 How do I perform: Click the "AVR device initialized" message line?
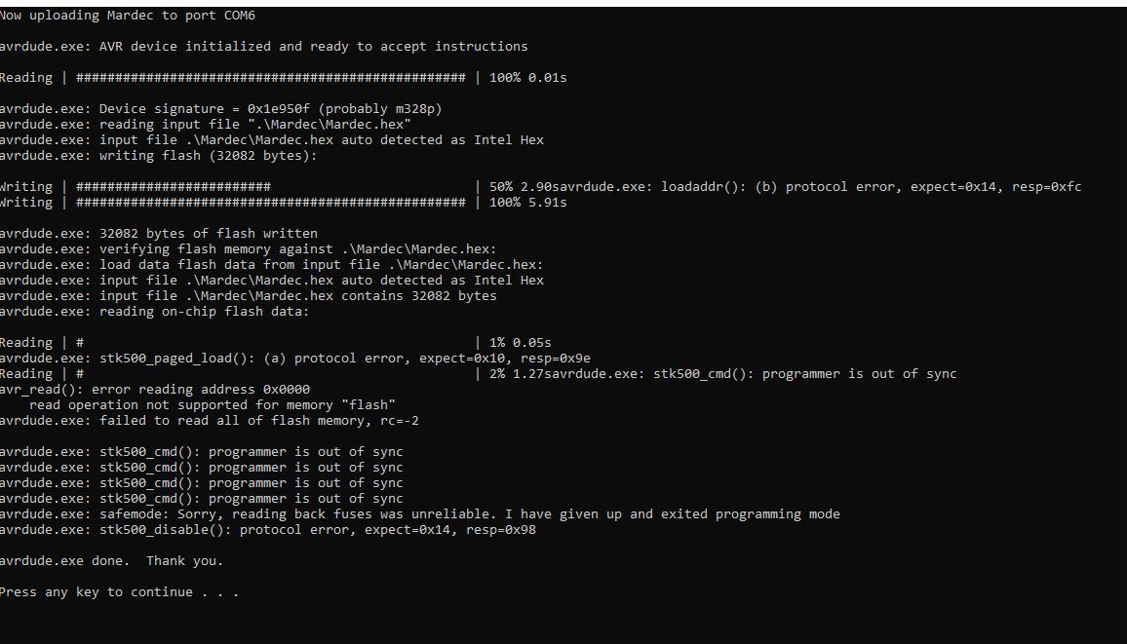264,46
